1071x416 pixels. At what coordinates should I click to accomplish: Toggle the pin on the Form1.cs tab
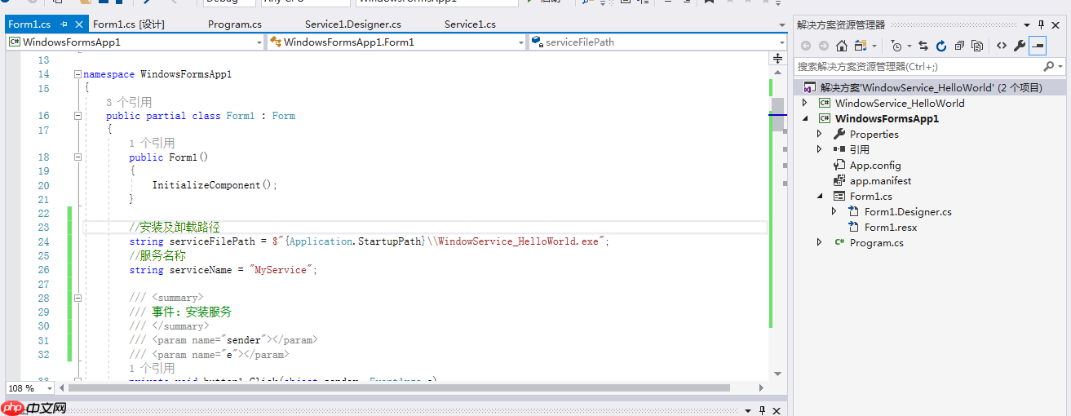[64, 24]
